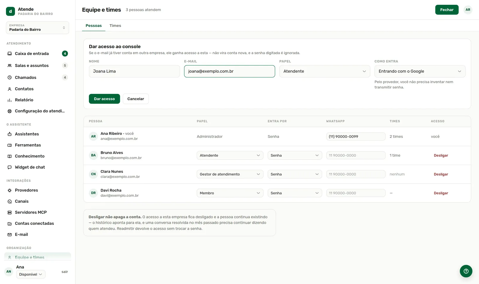Image resolution: width=479 pixels, height=284 pixels.
Task: Open Caixa de entrada inbox icon
Action: pyautogui.click(x=10, y=54)
